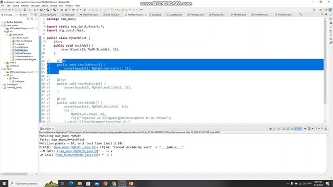Image resolution: width=333 pixels, height=187 pixels.
Task: Open nam_muon.MyMath.java:13 console link
Action: click(77, 155)
